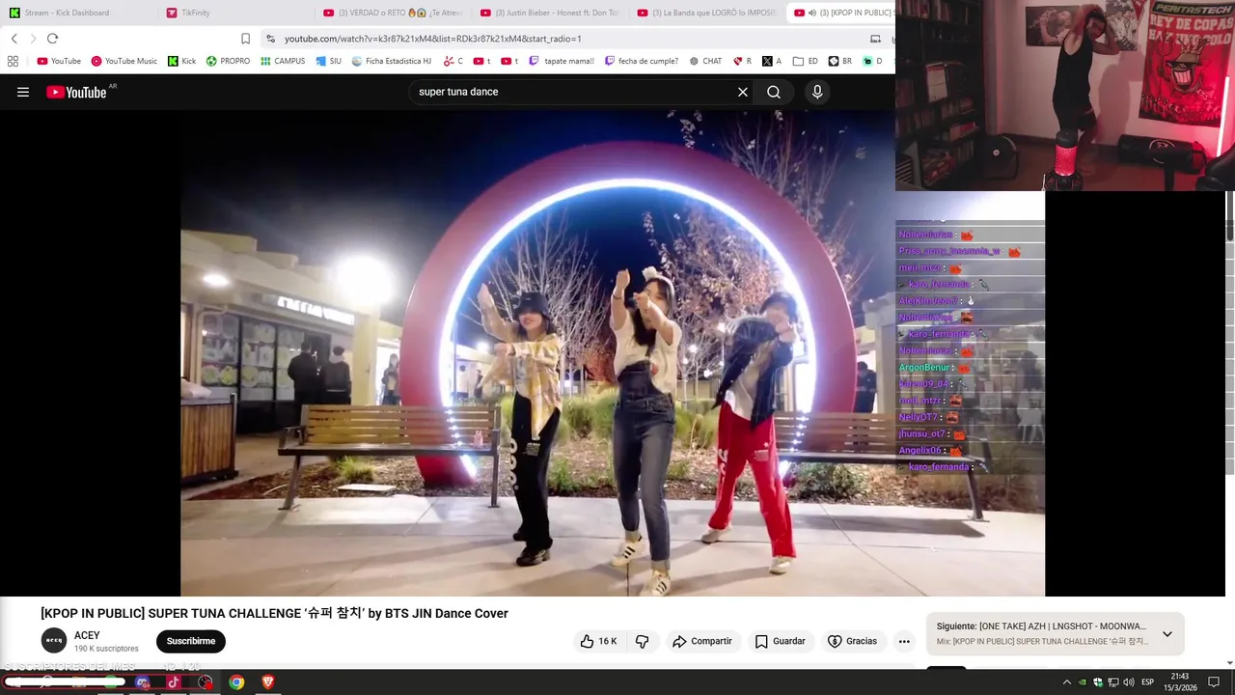Open the bookmark labeled R
The width and height of the screenshot is (1235, 695).
point(743,61)
